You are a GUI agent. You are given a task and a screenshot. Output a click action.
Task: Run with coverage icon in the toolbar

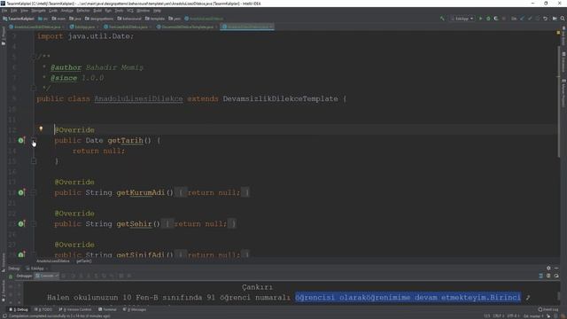[x=496, y=19]
